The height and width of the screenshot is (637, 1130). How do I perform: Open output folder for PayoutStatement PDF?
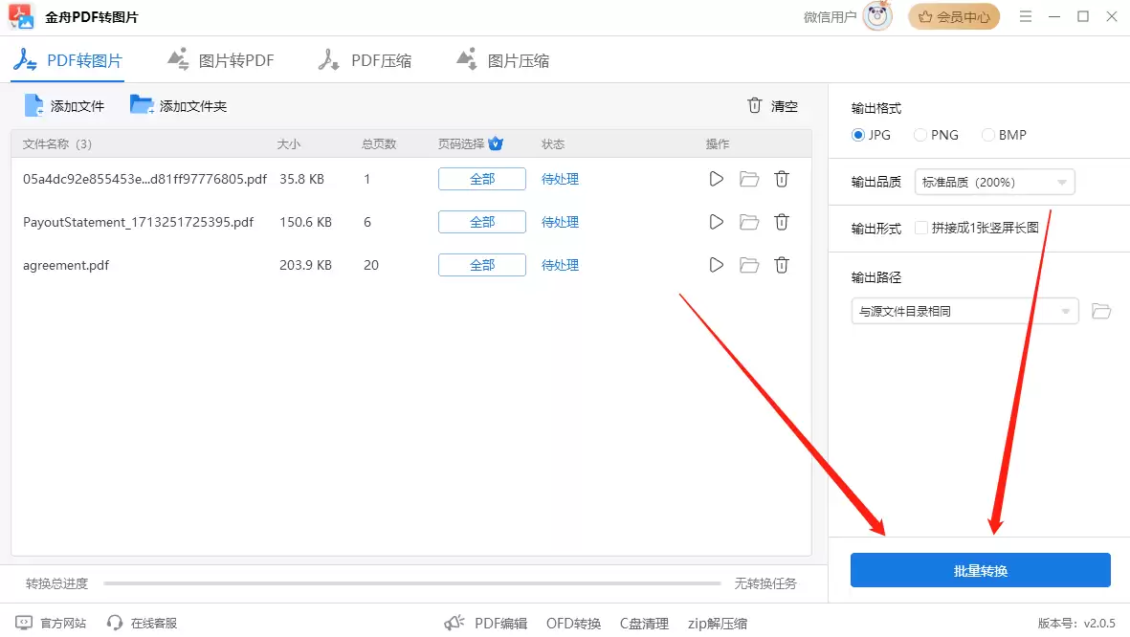click(748, 221)
